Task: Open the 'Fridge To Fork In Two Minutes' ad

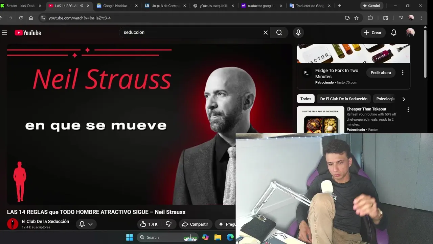Action: (x=337, y=74)
